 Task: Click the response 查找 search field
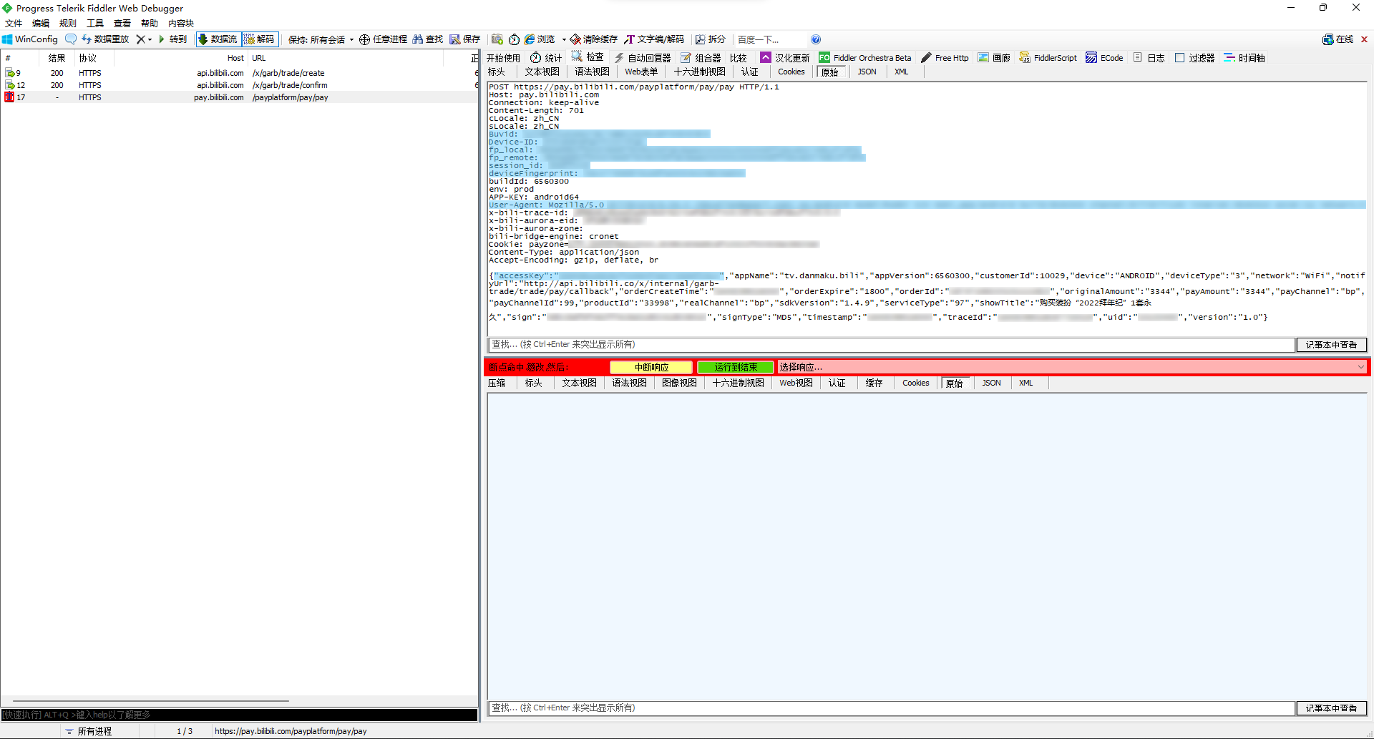pos(891,708)
